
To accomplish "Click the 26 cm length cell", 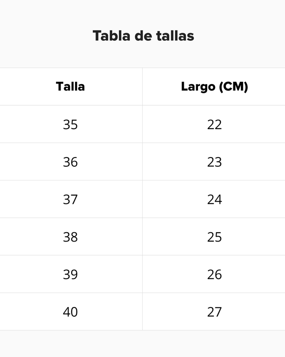I will click(214, 275).
